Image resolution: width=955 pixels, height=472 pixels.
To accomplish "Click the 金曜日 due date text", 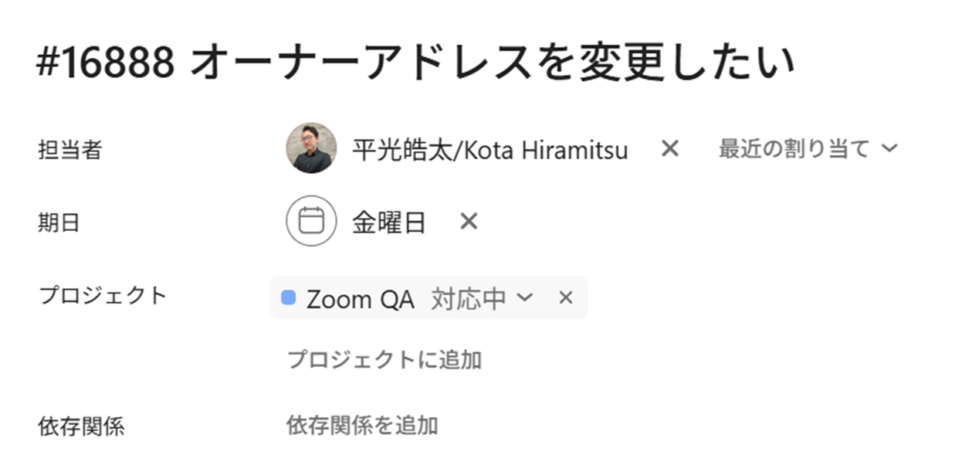I will [x=389, y=222].
